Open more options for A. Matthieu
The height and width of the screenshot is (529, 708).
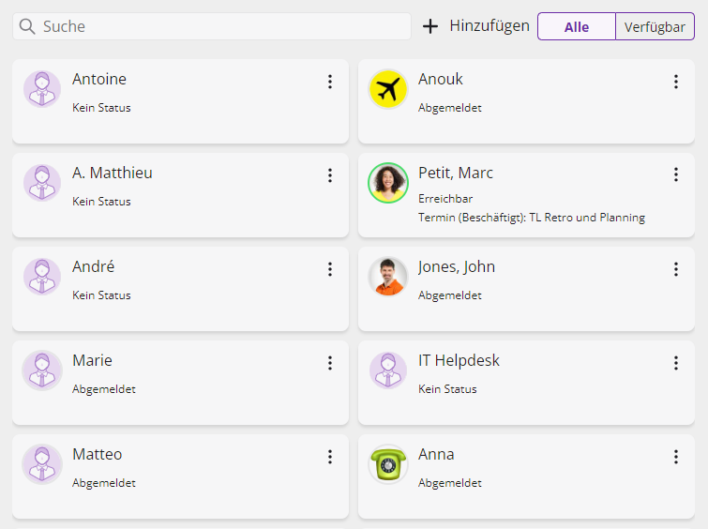pyautogui.click(x=330, y=175)
